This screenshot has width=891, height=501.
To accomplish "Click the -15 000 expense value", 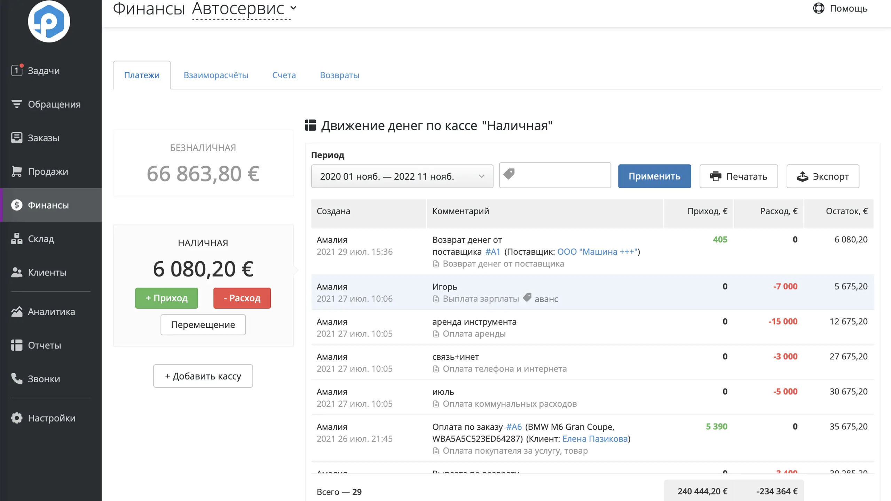I will pyautogui.click(x=783, y=321).
